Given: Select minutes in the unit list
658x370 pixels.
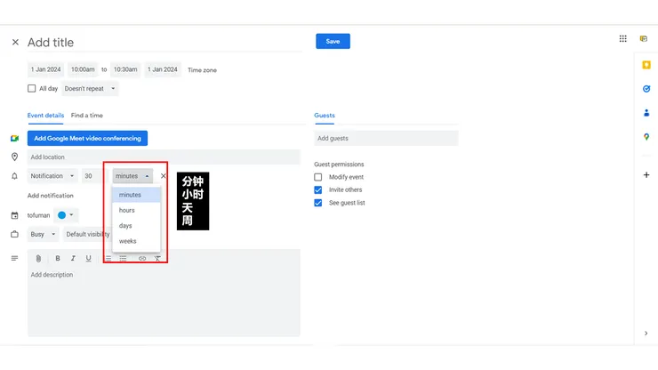Looking at the screenshot, I should pos(136,195).
